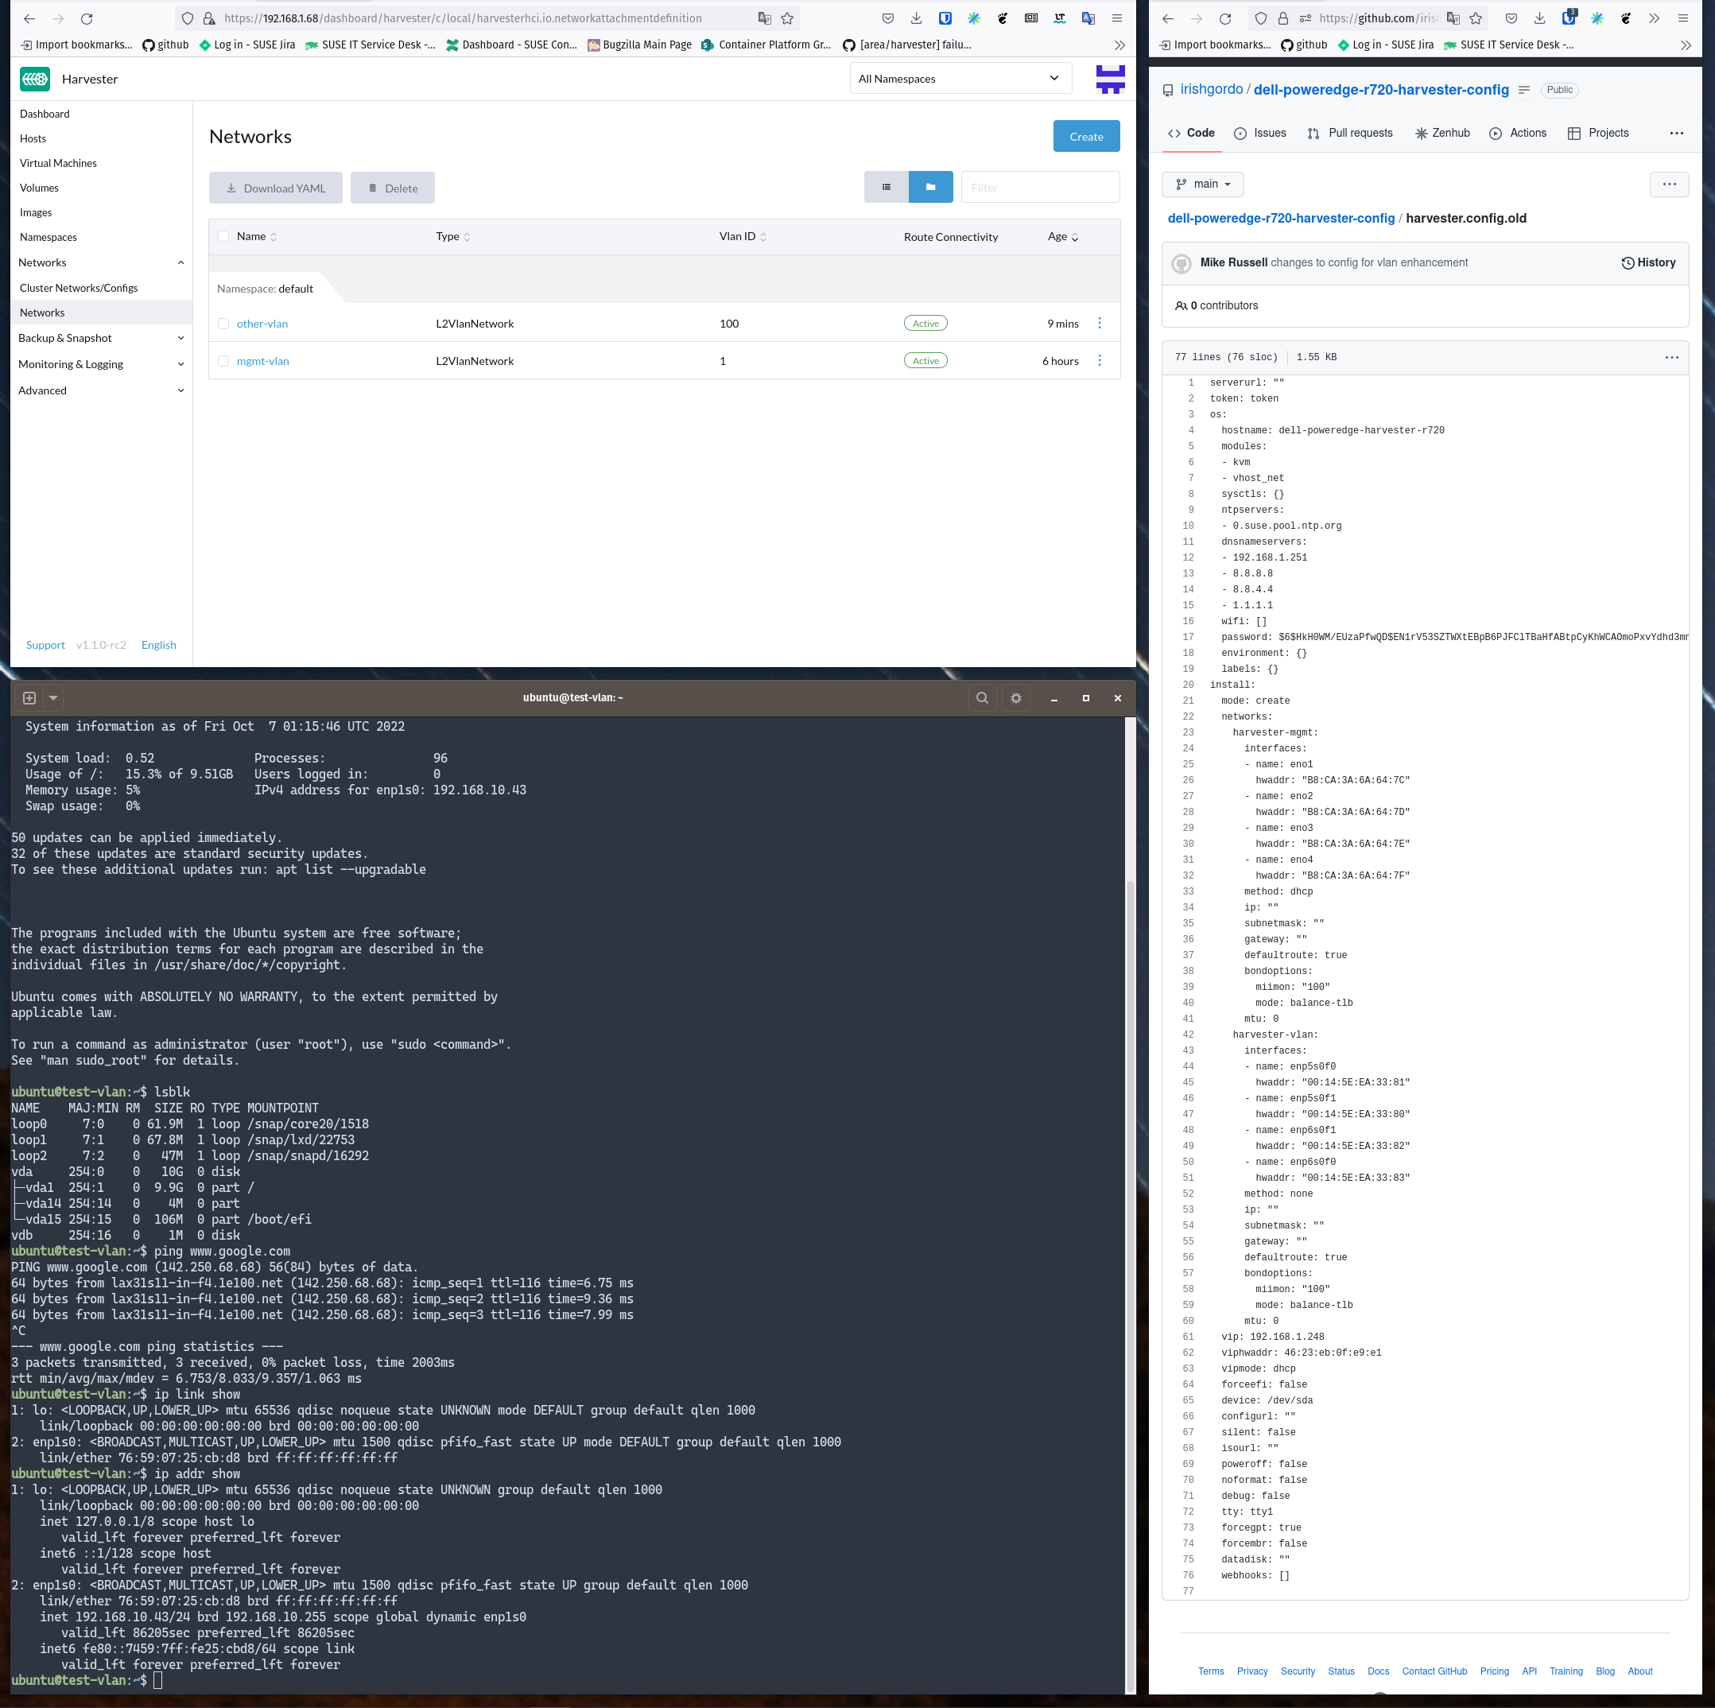
Task: Open the terminal search icon
Action: [982, 698]
